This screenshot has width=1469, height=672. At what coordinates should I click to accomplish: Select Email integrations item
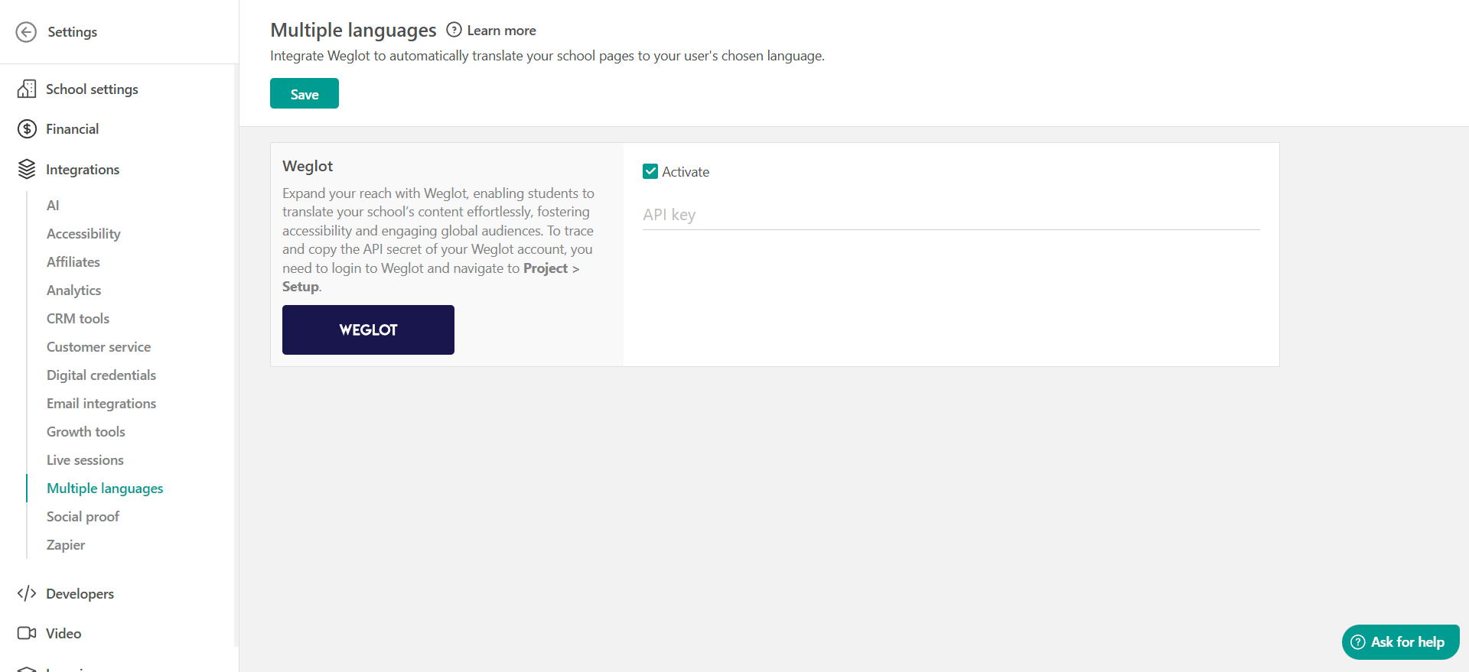click(x=101, y=404)
